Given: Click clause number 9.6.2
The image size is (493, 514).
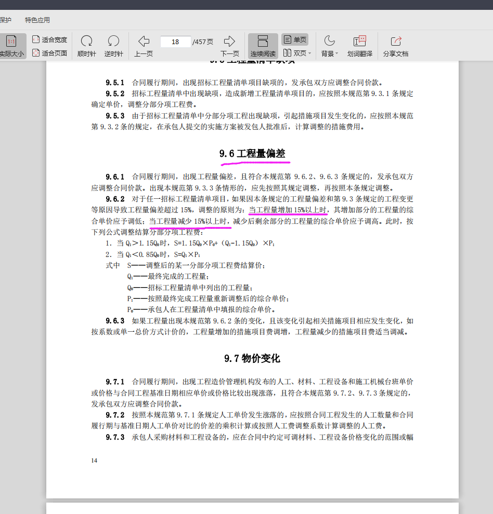Looking at the screenshot, I should coord(115,199).
